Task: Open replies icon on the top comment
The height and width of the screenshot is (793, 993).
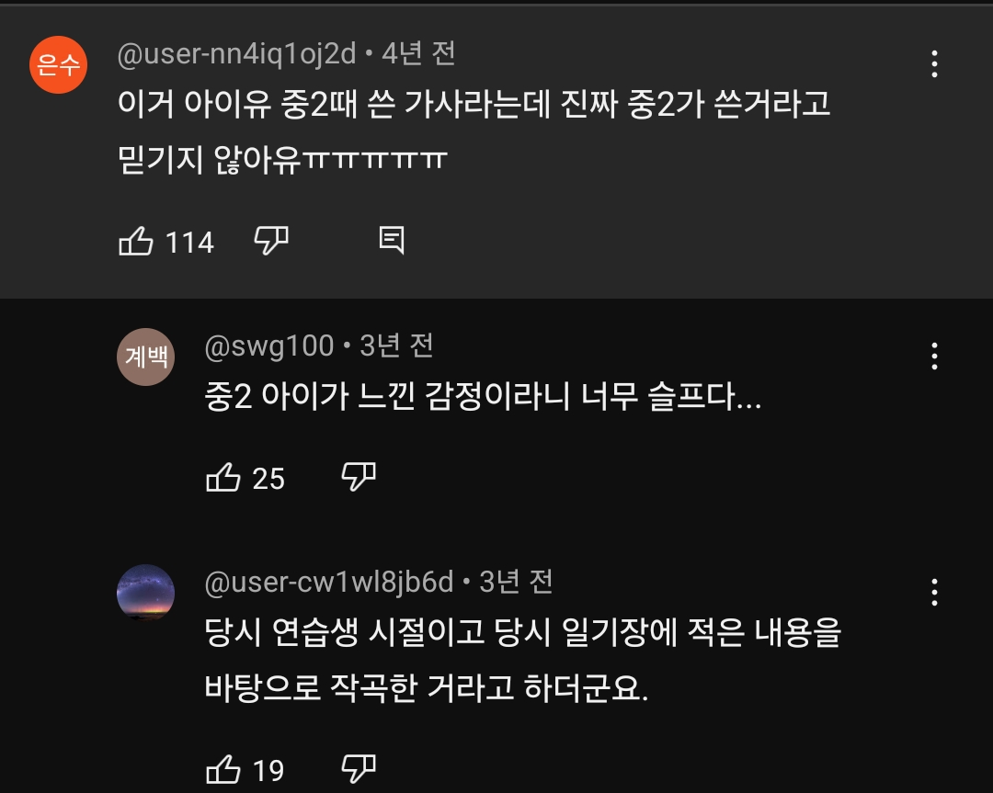Action: click(392, 241)
